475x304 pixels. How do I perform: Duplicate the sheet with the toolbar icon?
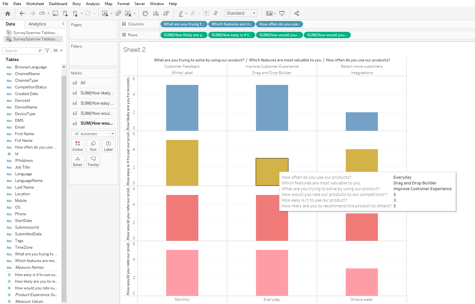(x=118, y=13)
